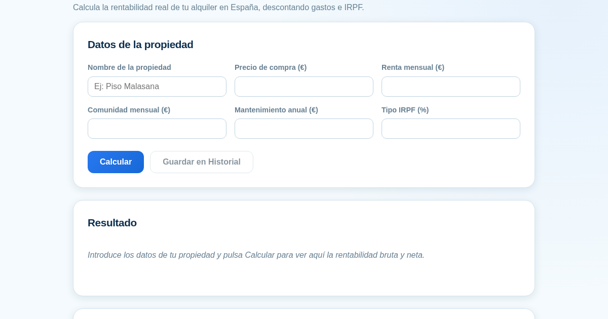Click the 'Introduce los datos de tu propiedad' hint text
This screenshot has height=319, width=608.
pos(256,255)
